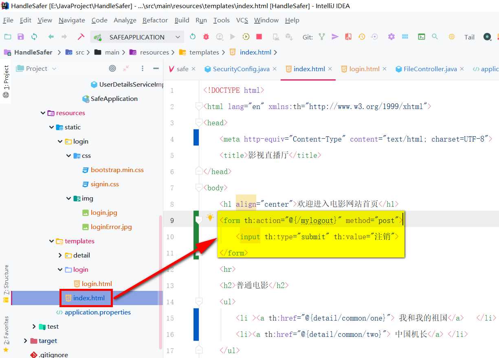
Task: Open the Terminal toolbar icon
Action: tap(422, 37)
